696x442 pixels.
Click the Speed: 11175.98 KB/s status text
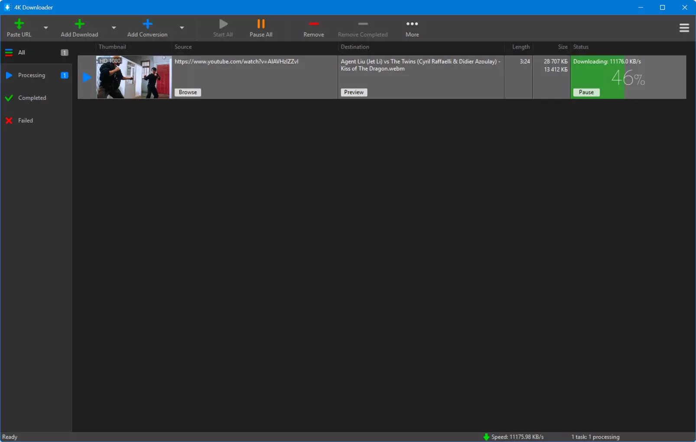(x=517, y=437)
